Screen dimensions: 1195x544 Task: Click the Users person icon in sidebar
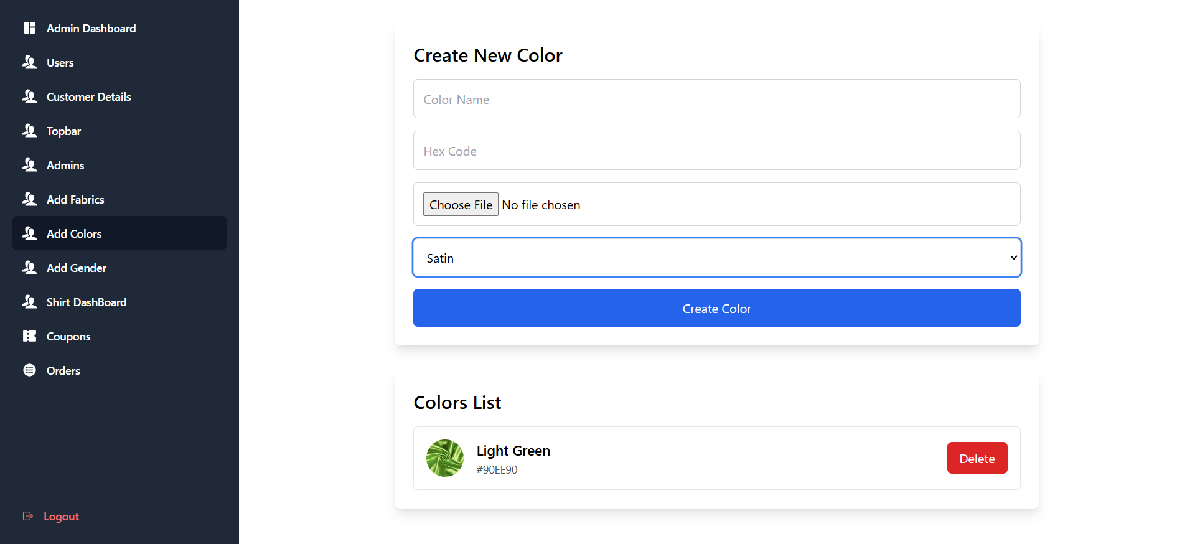pos(29,62)
